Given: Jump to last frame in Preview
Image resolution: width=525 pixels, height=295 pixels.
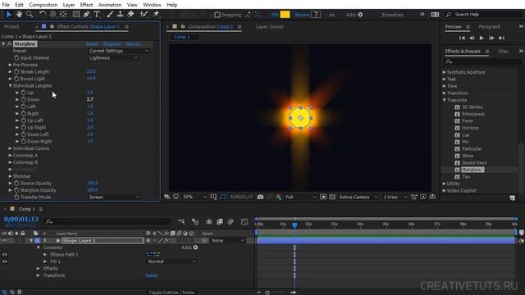Looking at the screenshot, I should pyautogui.click(x=501, y=38).
